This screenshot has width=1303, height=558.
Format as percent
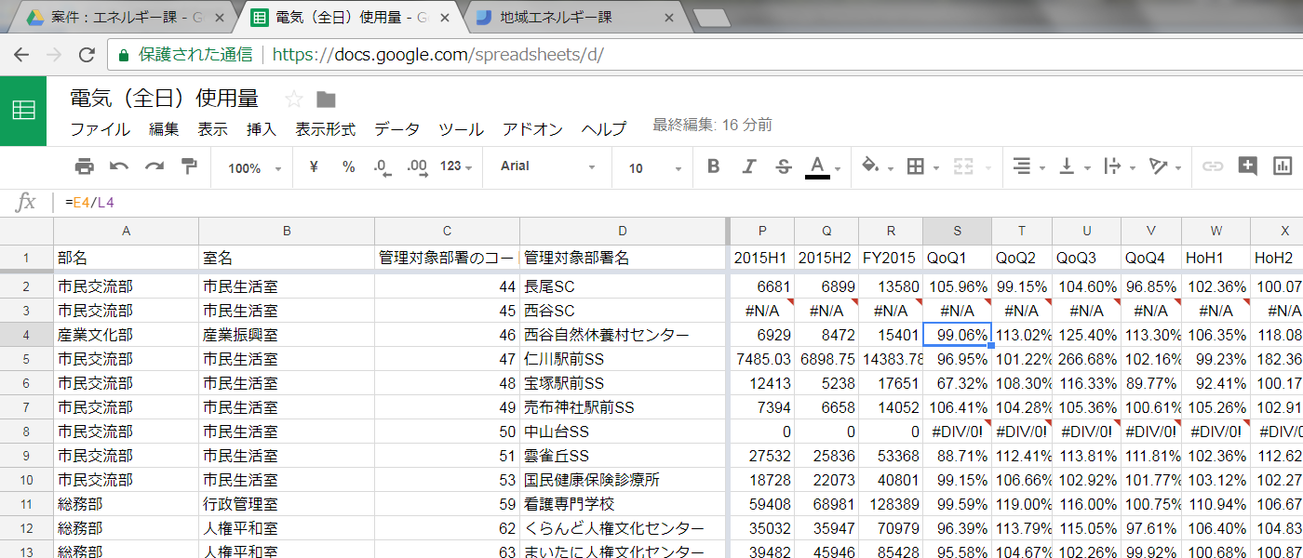click(x=348, y=166)
